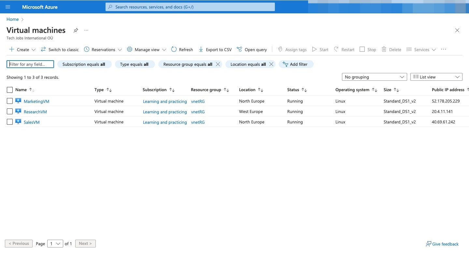
Task: Click the Switch to classic arrows icon
Action: tap(43, 49)
